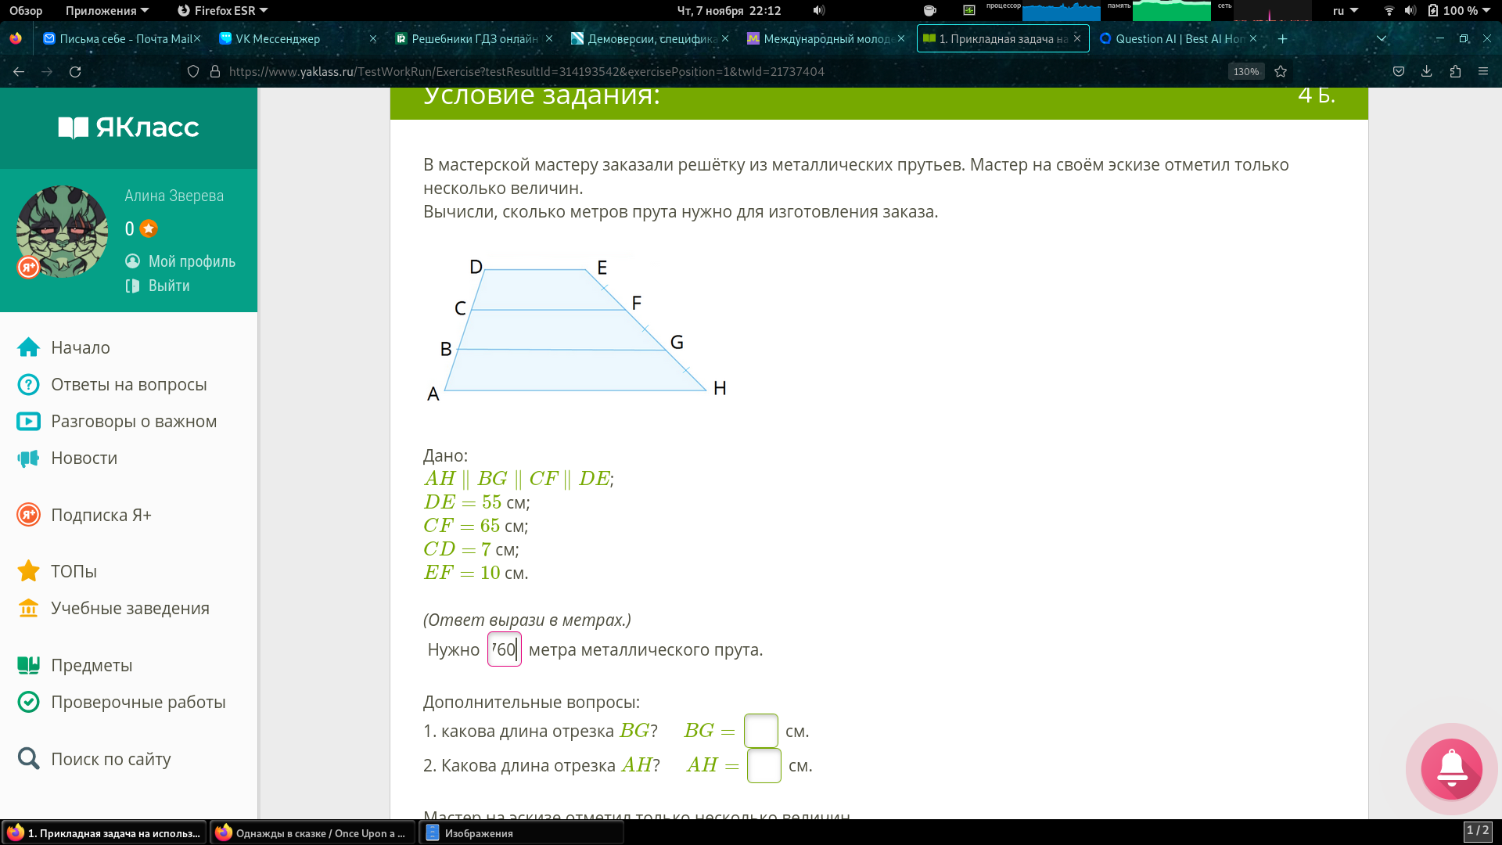Open Подписка Я+ icon

point(29,515)
